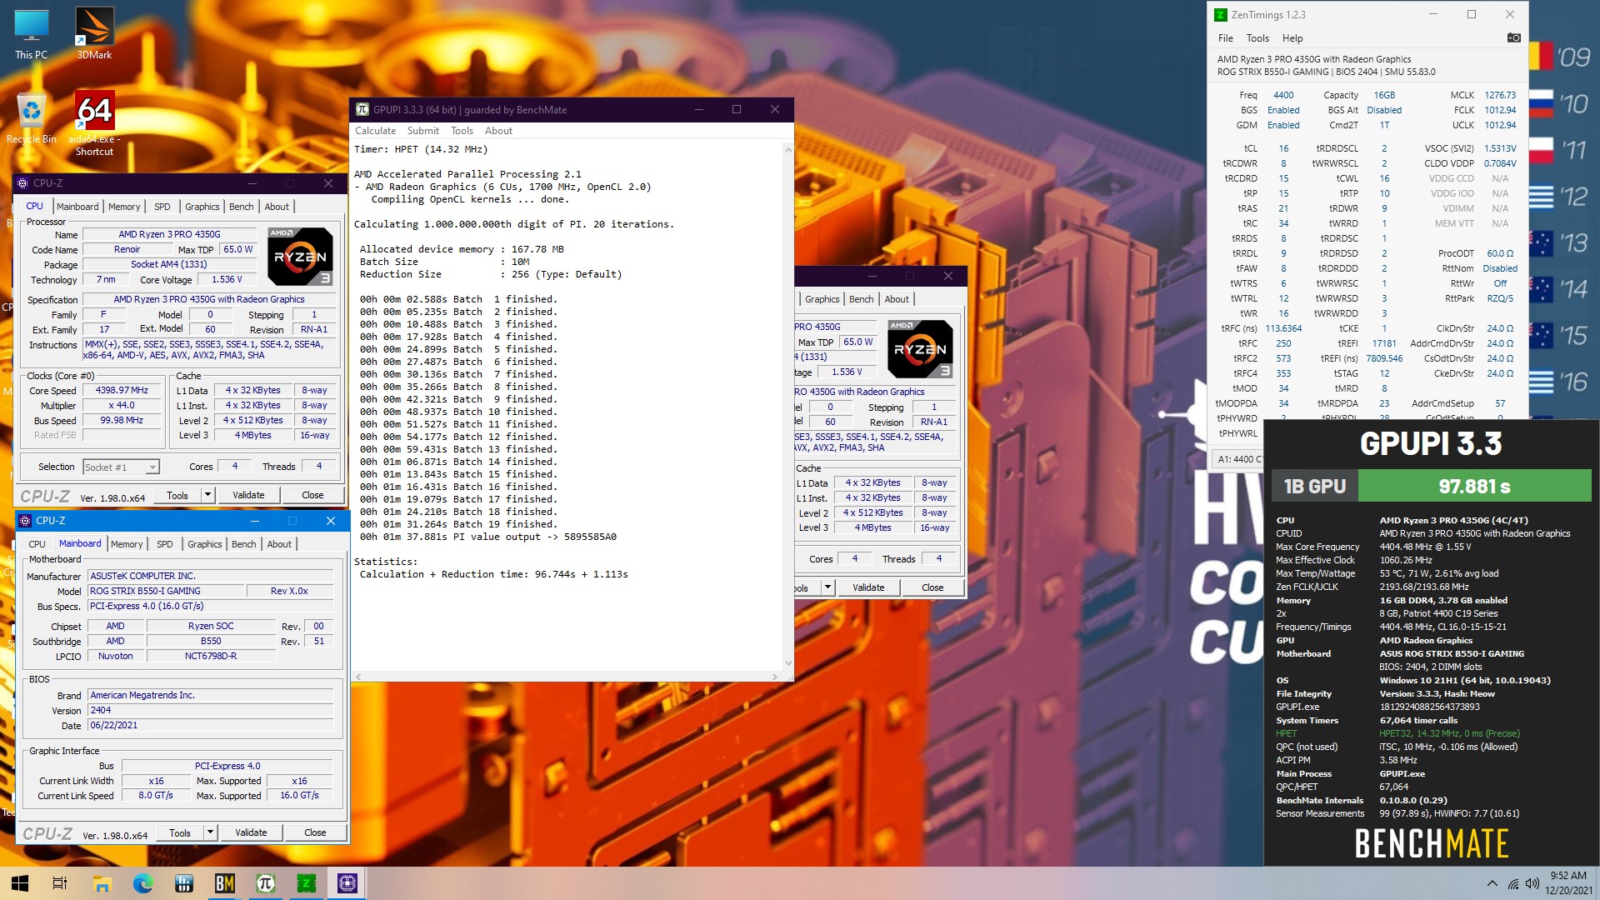Open the Tools menu in ZenTimings
This screenshot has width=1600, height=900.
[1257, 38]
